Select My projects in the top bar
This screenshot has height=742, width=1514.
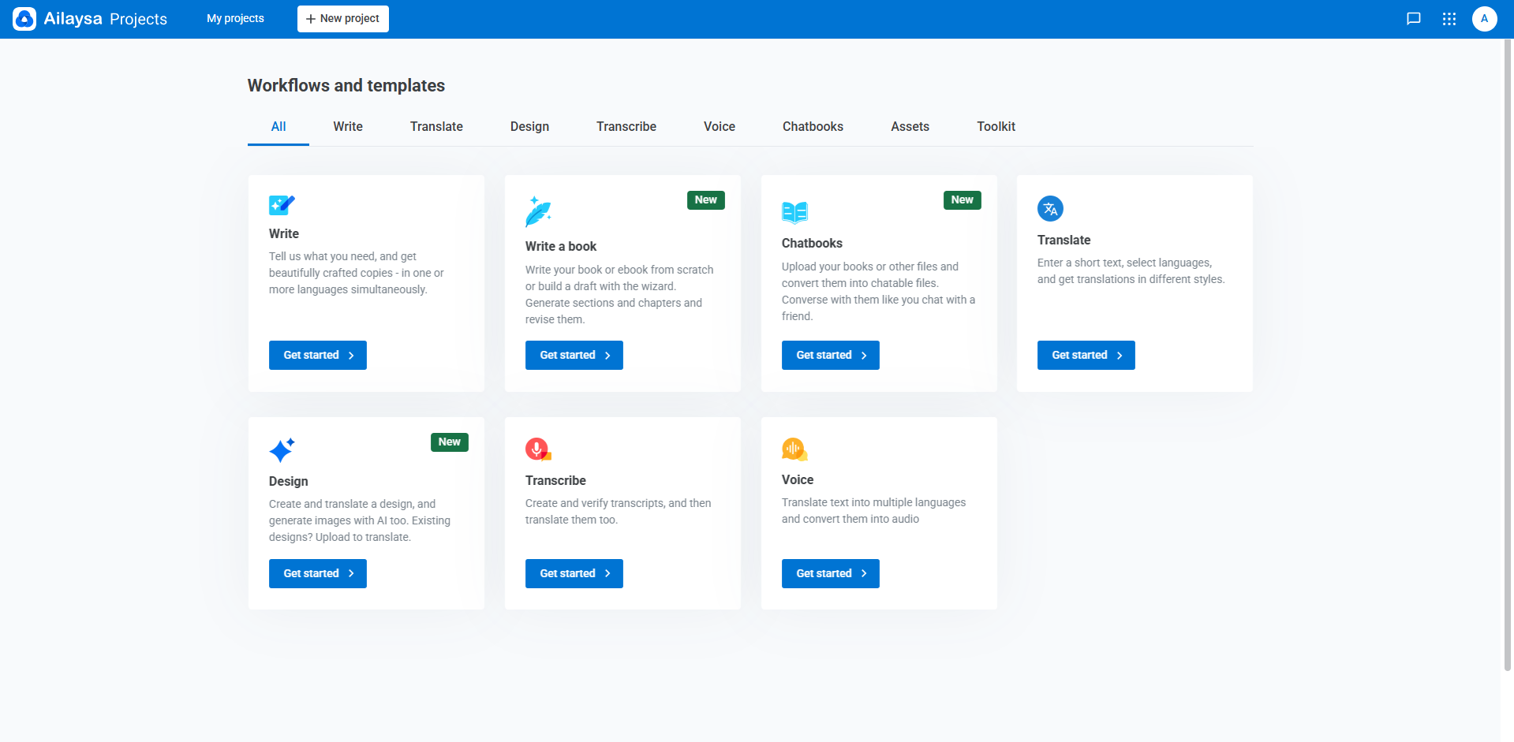[x=234, y=18]
